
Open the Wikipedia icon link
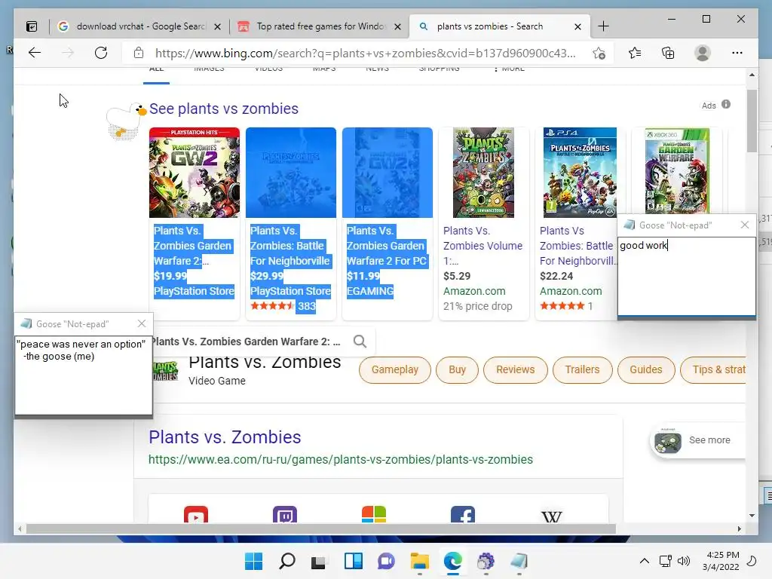[x=551, y=516]
